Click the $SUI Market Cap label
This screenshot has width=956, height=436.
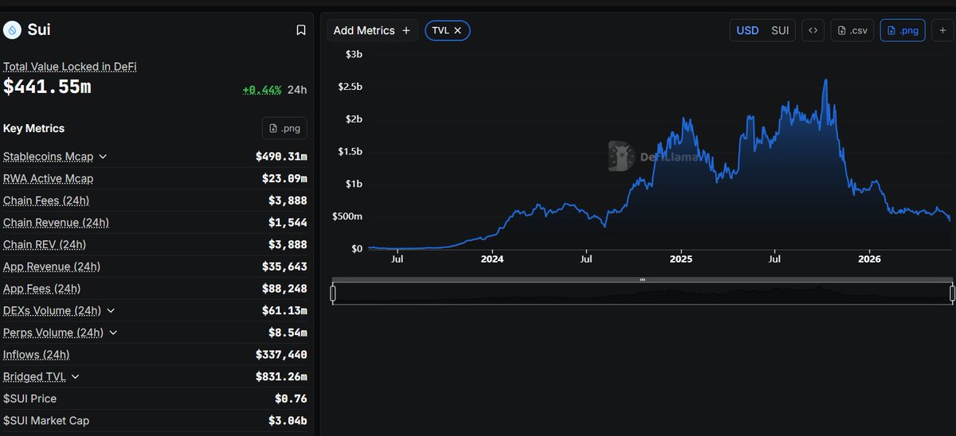[47, 421]
